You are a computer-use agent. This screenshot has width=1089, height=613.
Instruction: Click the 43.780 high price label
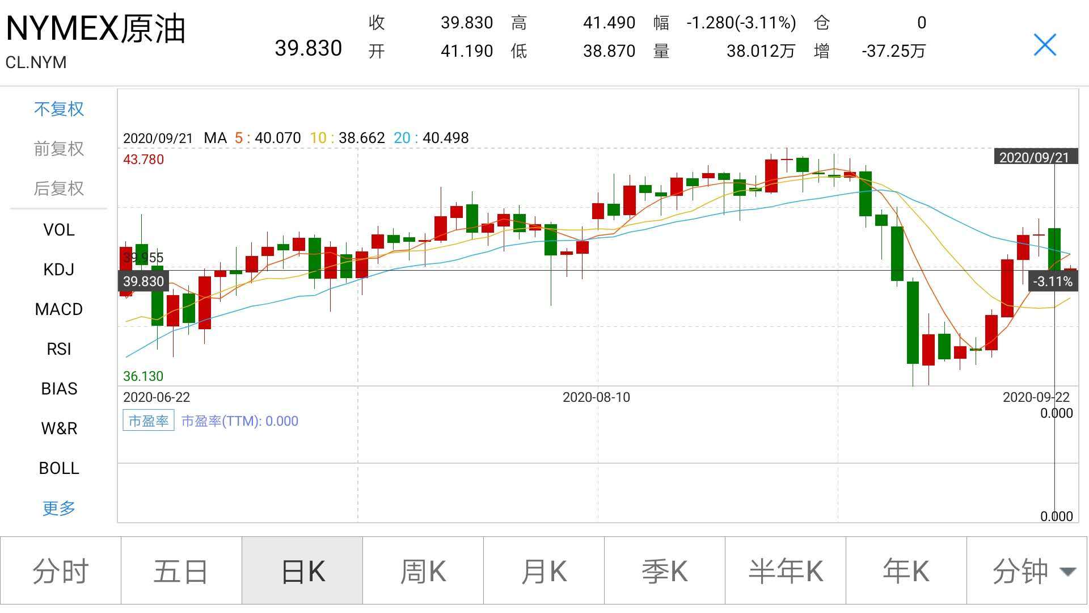coord(143,159)
